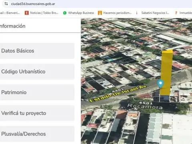Click the Sabatini Negocios favicon
Image resolution: width=192 pixels, height=144 pixels.
[137, 13]
